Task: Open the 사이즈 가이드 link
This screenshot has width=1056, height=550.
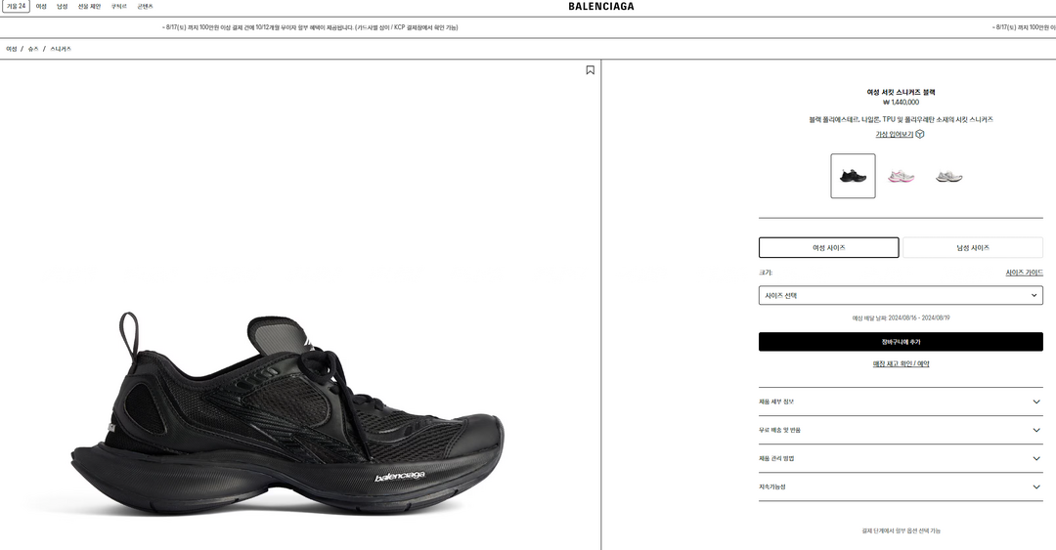Action: coord(1024,273)
